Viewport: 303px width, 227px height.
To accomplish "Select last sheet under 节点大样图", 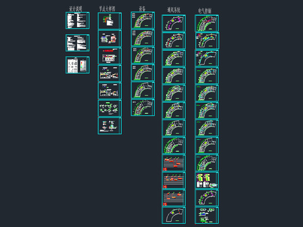I will pos(110,125).
